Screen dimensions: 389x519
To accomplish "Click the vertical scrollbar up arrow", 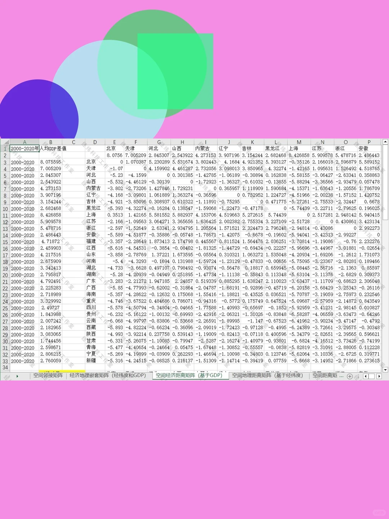I will coord(385,142).
